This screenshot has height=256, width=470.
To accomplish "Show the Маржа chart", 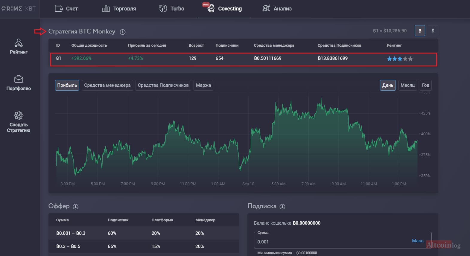I will click(203, 85).
